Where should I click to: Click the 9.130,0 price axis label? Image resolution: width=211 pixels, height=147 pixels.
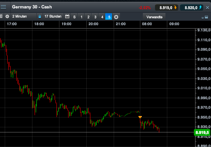[204, 30]
